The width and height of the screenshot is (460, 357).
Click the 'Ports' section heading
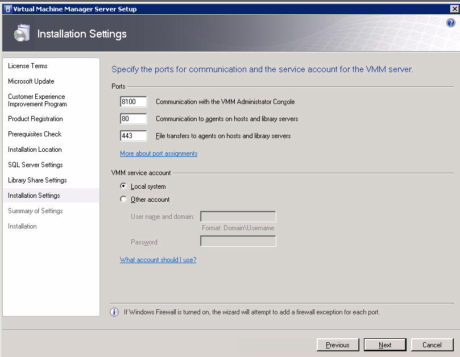(x=118, y=86)
